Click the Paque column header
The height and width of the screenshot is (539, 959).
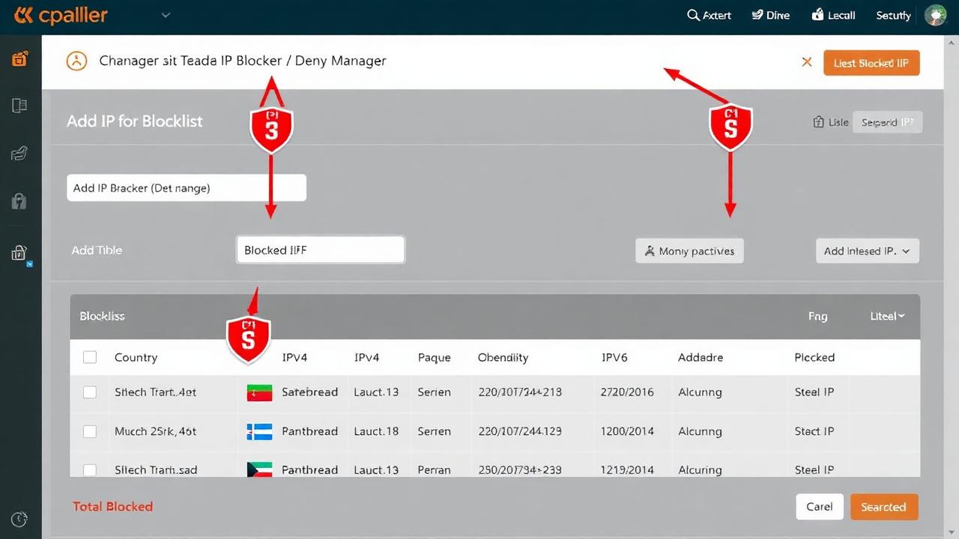tap(435, 357)
